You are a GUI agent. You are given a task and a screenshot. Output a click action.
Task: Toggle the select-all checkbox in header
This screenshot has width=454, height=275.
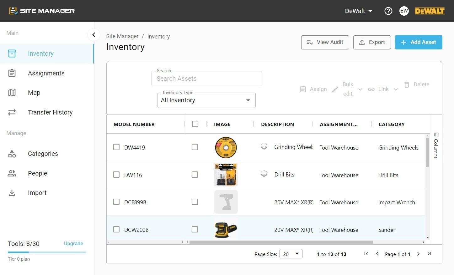[195, 124]
